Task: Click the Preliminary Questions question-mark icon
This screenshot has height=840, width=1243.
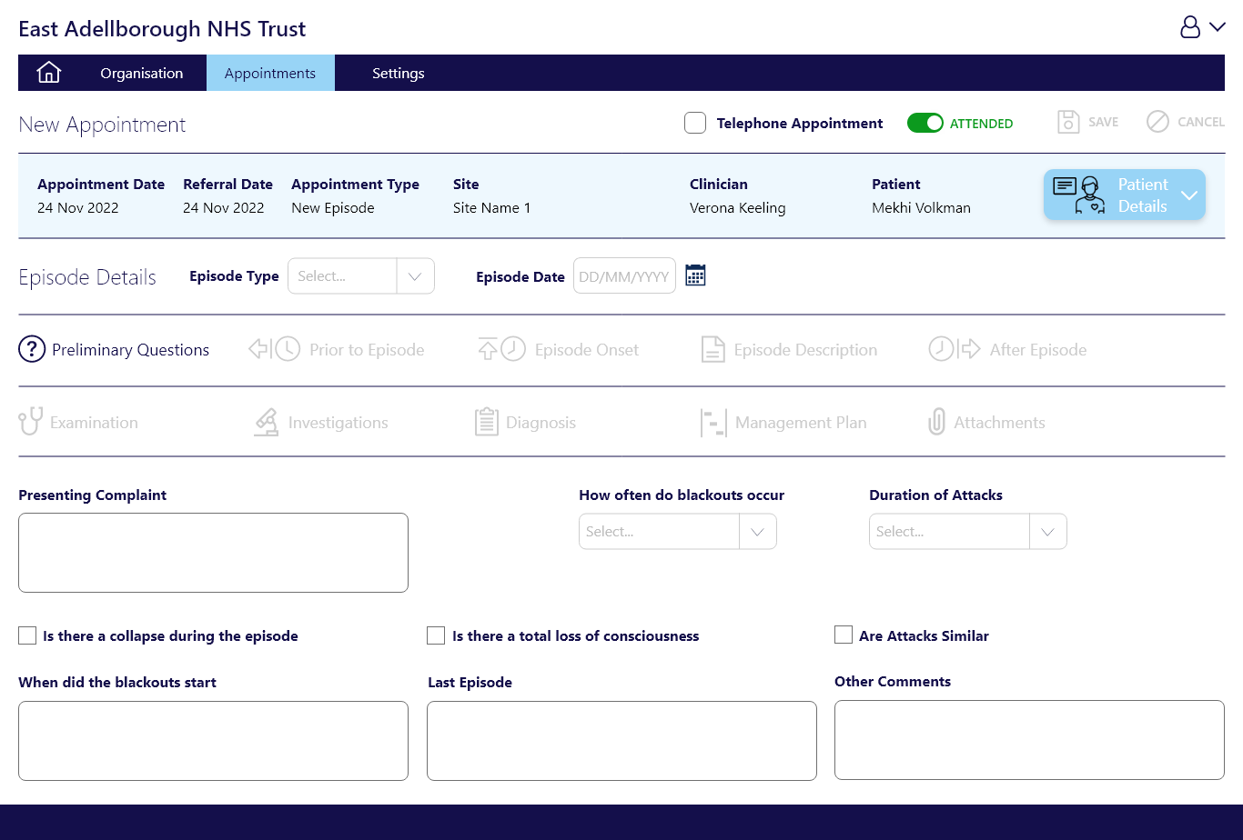Action: coord(32,349)
